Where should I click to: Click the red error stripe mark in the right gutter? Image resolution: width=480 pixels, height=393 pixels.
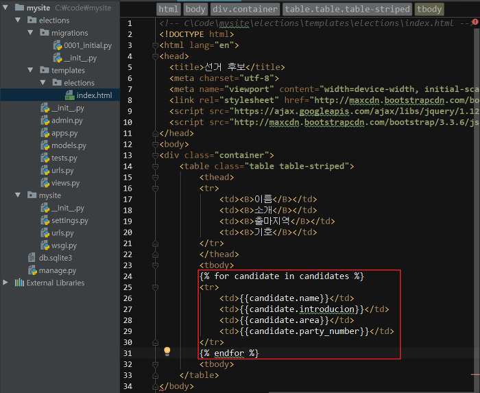click(475, 374)
